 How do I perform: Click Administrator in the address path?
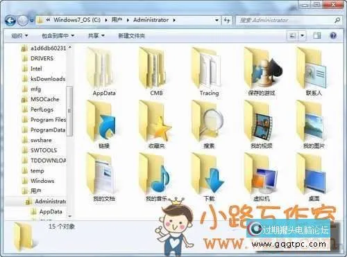click(151, 20)
